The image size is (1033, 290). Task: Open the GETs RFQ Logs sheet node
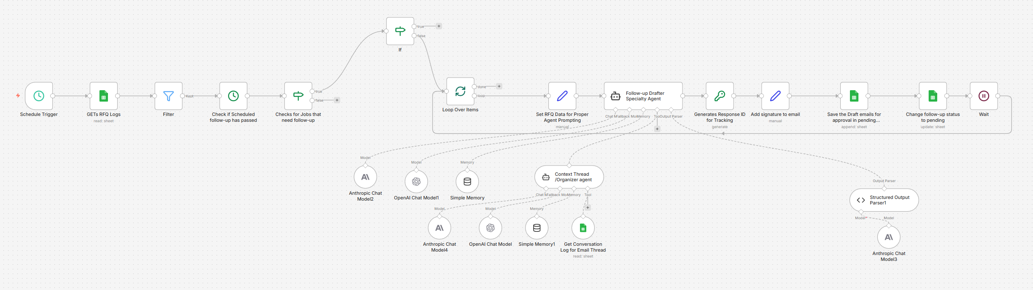tap(103, 96)
